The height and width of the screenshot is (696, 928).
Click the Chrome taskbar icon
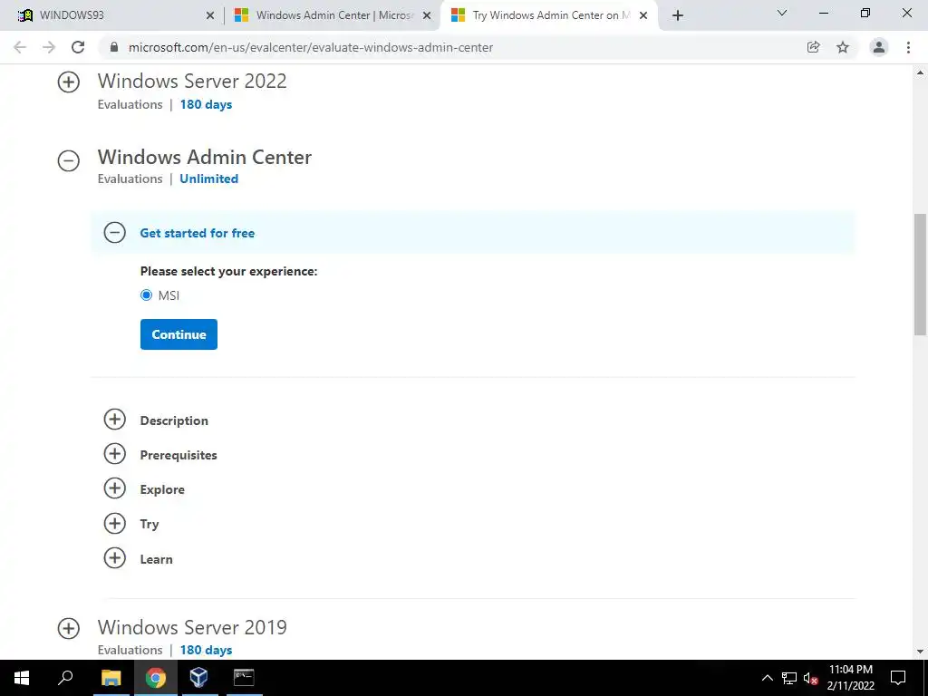(156, 678)
